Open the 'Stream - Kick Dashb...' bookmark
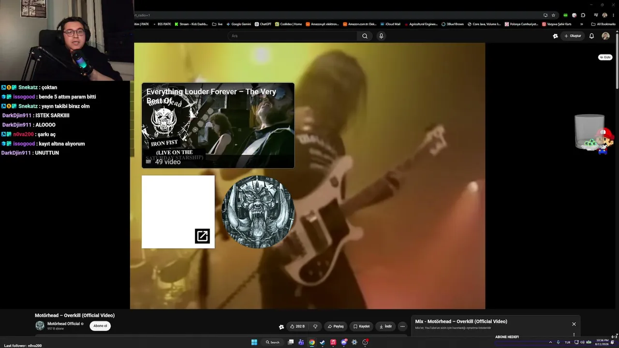619x348 pixels. coord(191,24)
